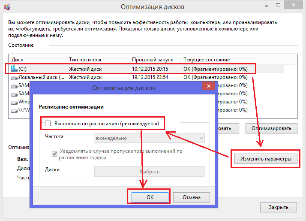Image resolution: width=306 pixels, height=221 pixels.
Task: Select the (C:) drive row name
Action: click(x=22, y=69)
